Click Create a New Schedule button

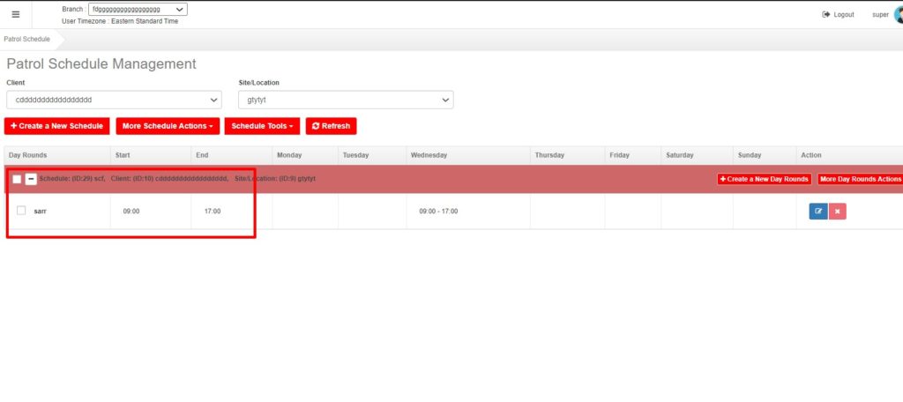pos(56,126)
